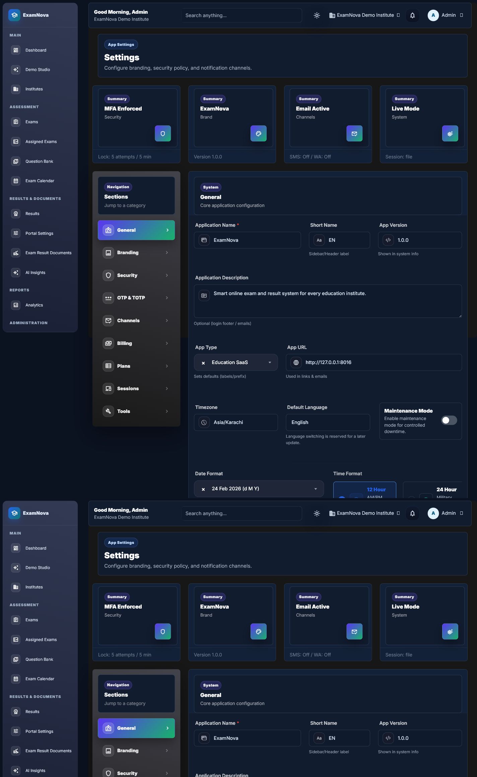Open Analytics from the sidebar

tap(40, 305)
